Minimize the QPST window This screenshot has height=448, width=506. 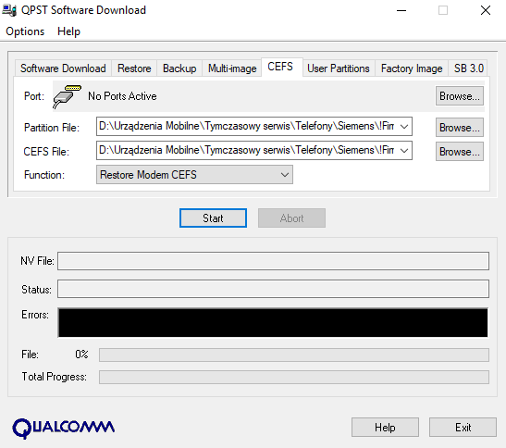pos(401,10)
